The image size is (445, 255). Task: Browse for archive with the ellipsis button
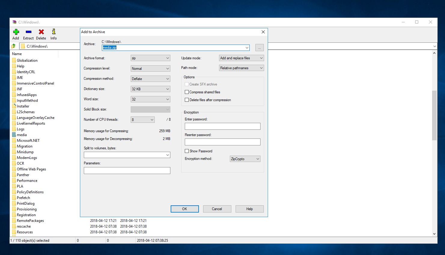click(x=260, y=48)
